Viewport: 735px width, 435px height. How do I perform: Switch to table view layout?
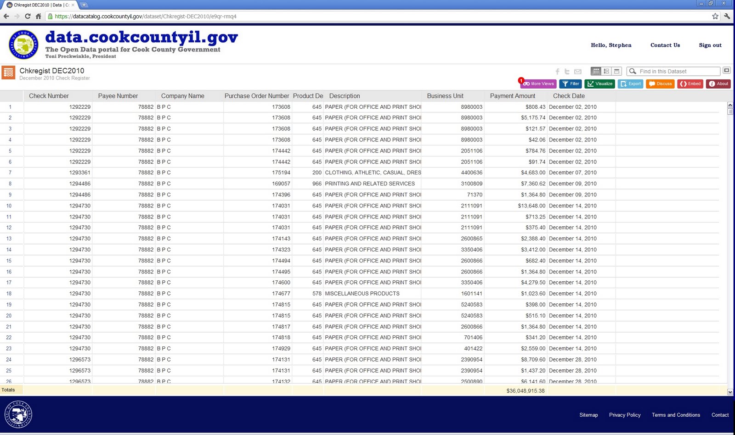(x=596, y=71)
